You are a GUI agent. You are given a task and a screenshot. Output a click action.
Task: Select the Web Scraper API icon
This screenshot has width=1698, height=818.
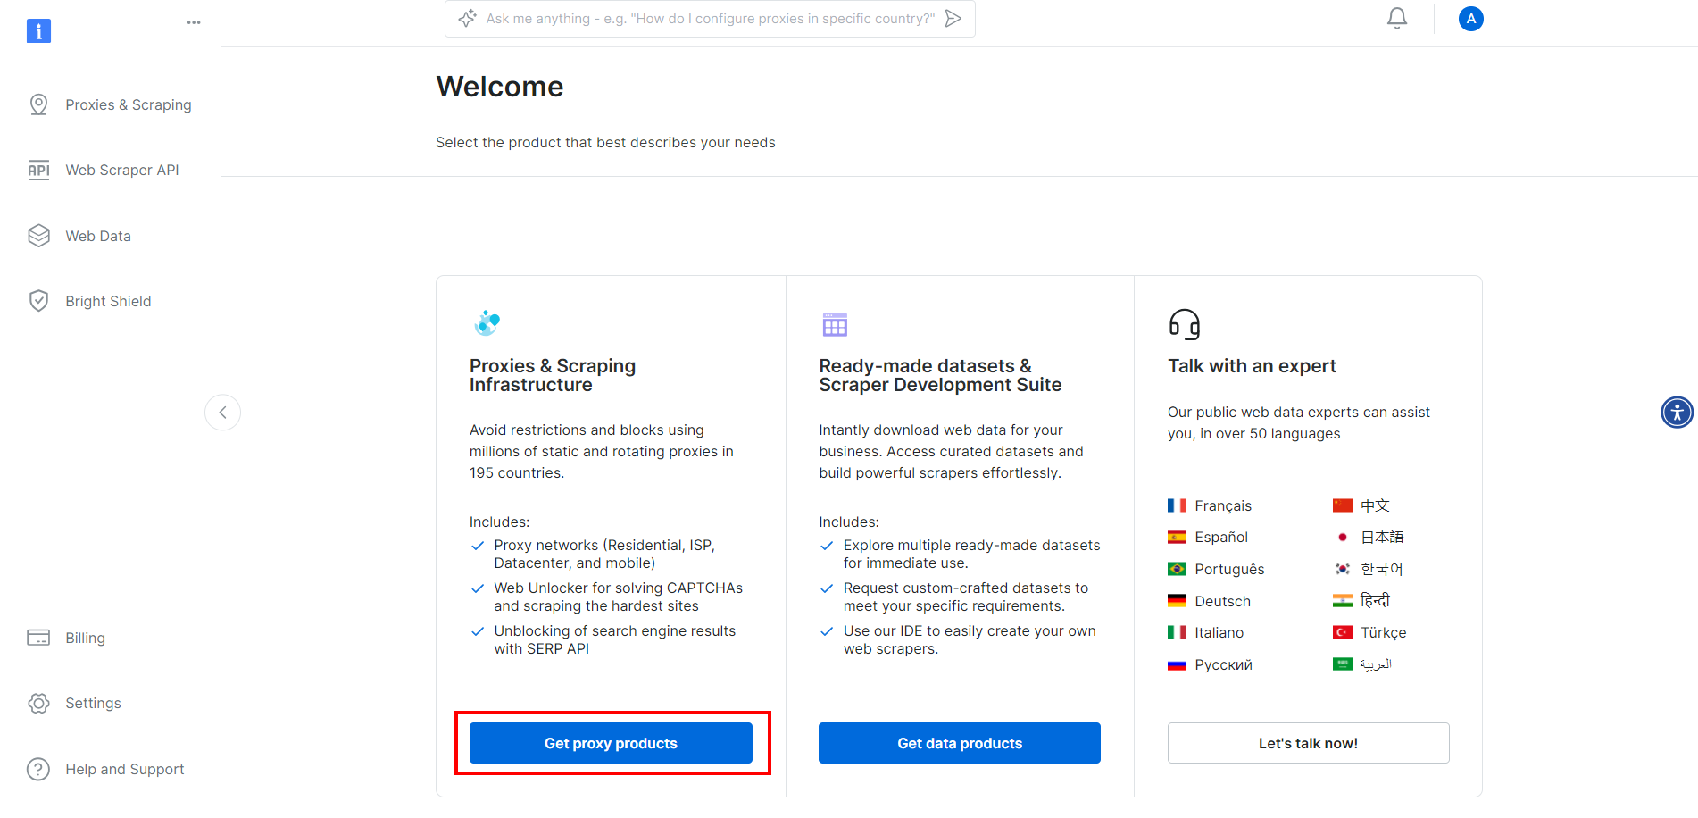click(38, 170)
